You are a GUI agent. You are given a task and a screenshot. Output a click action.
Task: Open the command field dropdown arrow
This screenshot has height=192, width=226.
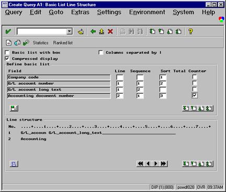tap(69, 31)
